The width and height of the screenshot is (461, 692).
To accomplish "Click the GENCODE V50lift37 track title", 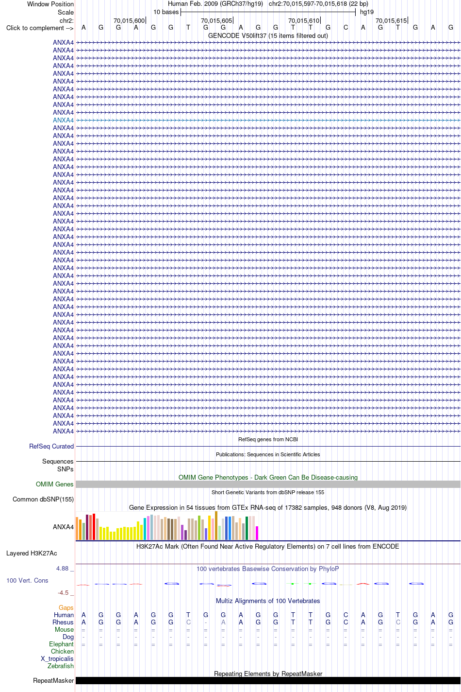I will [x=268, y=35].
